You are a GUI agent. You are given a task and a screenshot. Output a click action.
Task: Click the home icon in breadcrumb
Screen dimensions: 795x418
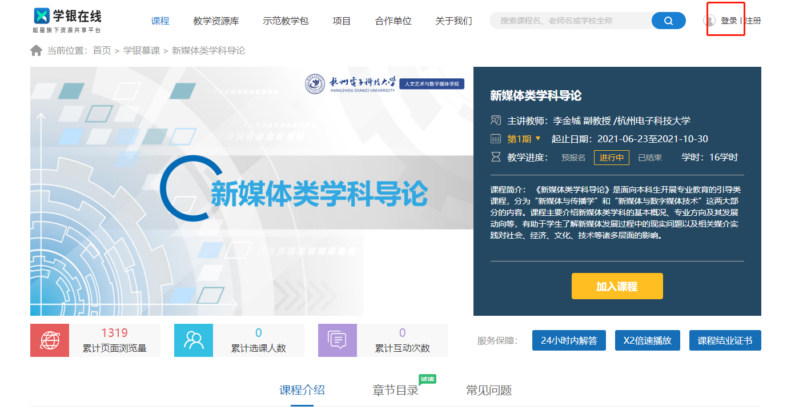36,51
